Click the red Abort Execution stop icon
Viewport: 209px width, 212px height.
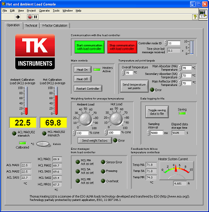(x=30, y=17)
